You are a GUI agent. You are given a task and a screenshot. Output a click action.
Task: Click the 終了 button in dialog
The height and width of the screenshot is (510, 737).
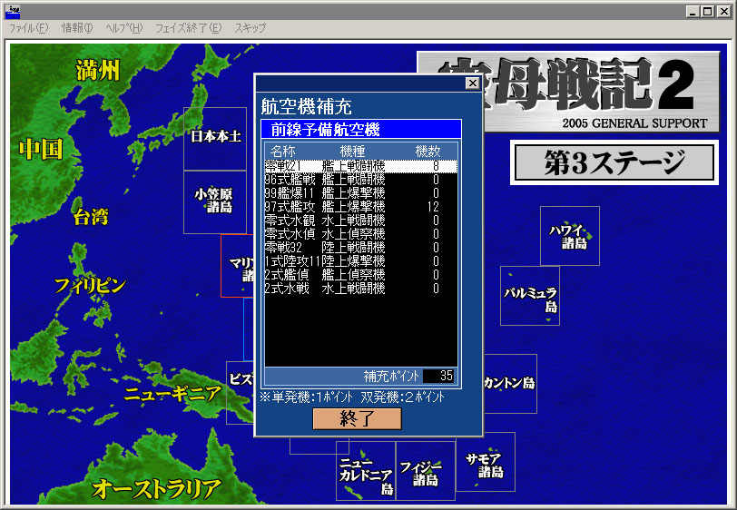357,418
